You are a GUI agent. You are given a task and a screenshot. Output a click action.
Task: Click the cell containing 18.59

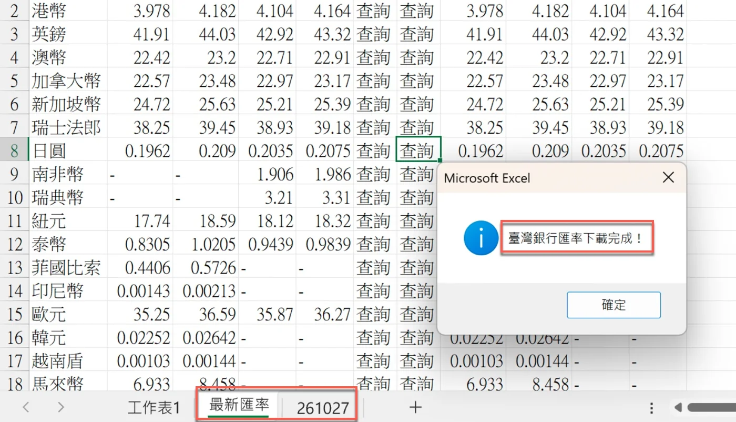206,220
